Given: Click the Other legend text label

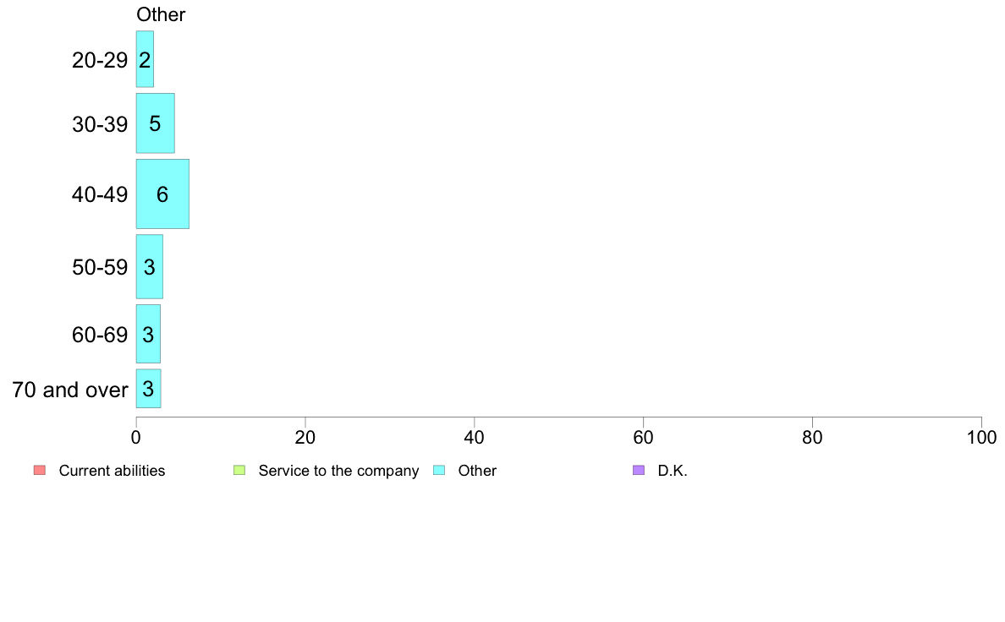Looking at the screenshot, I should point(477,471).
